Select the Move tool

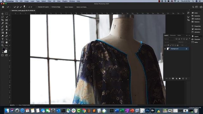[3, 14]
